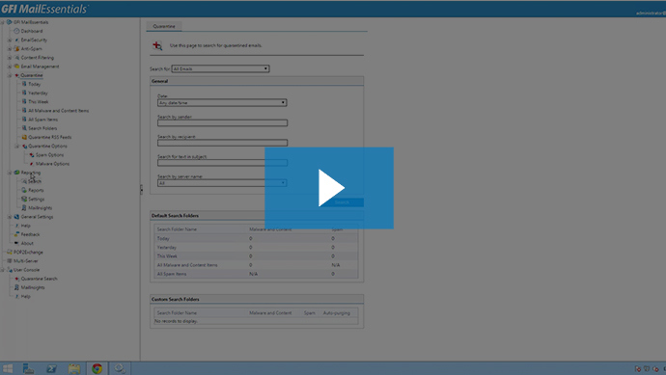Viewport: 666px width, 375px height.
Task: Expand the General Settings tree node
Action: [x=10, y=217]
